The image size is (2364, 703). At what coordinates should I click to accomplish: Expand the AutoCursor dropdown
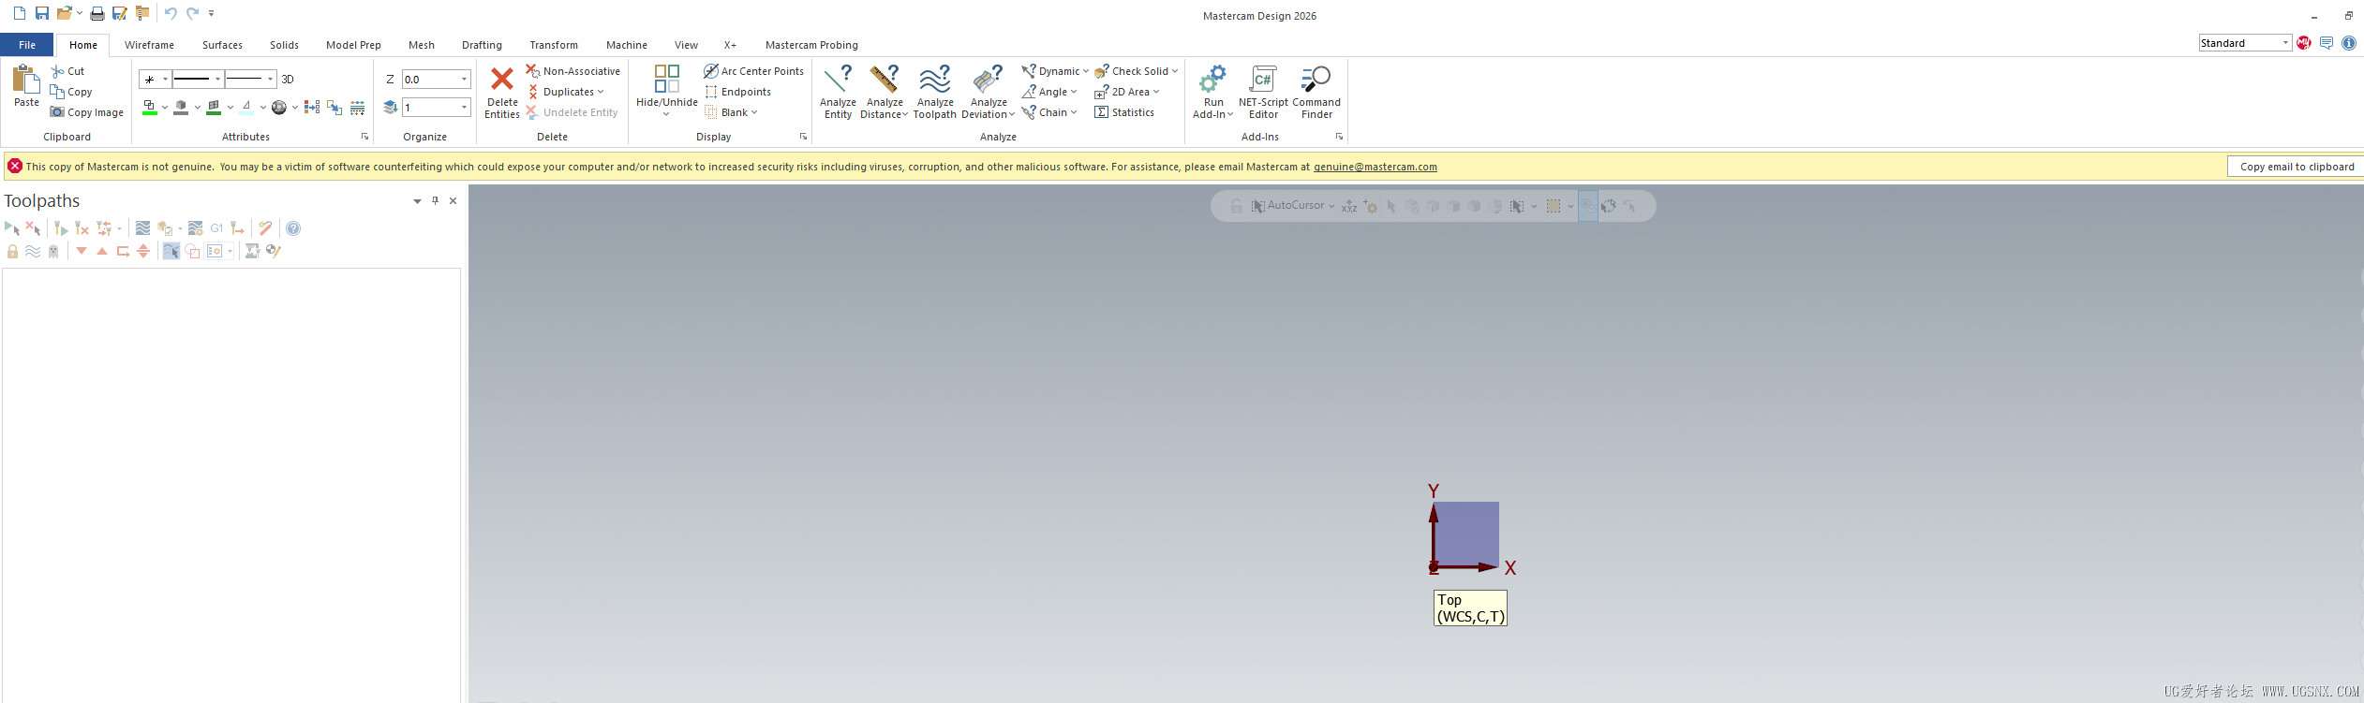point(1331,206)
